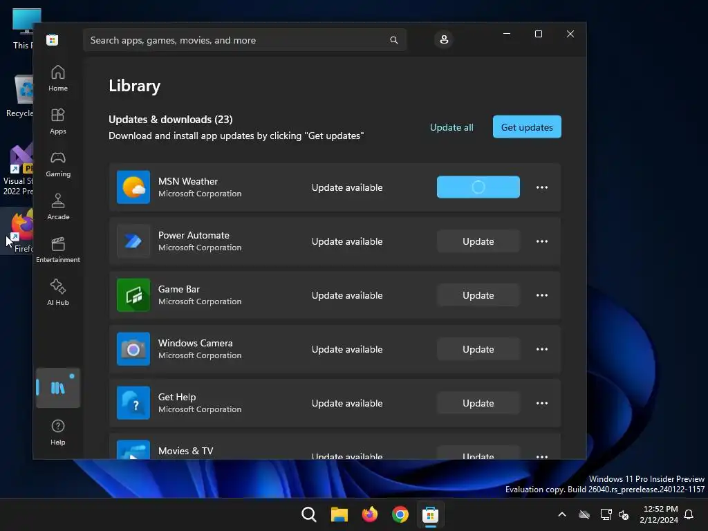Update Windows Camera

(x=478, y=349)
